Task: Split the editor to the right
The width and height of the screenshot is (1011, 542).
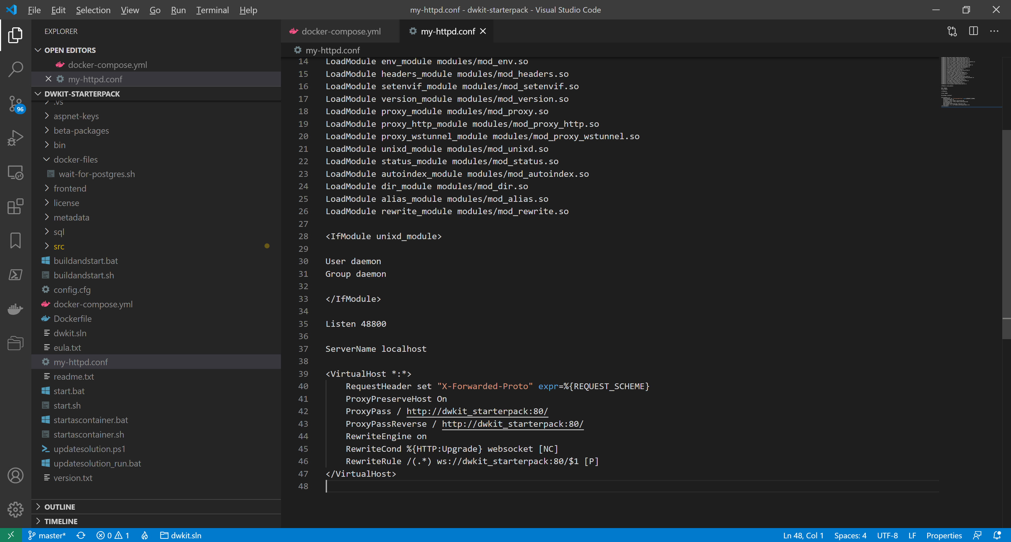Action: (x=973, y=31)
